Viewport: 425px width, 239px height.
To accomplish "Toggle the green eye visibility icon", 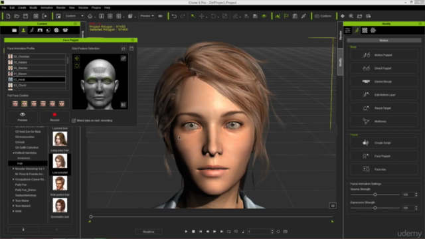I will click(264, 16).
